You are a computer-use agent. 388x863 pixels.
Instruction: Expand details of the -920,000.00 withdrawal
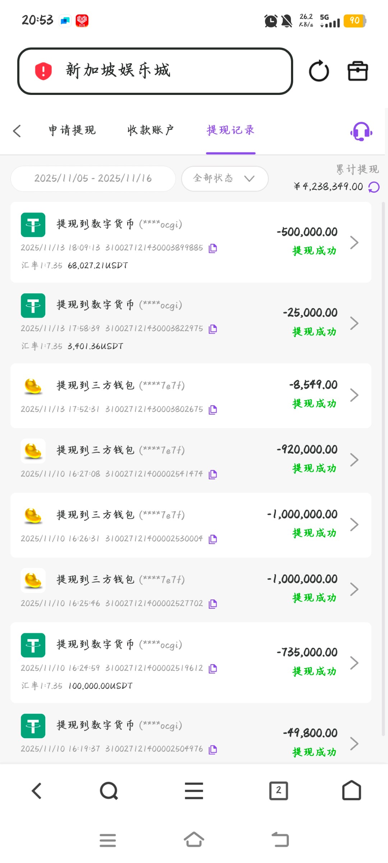(354, 460)
